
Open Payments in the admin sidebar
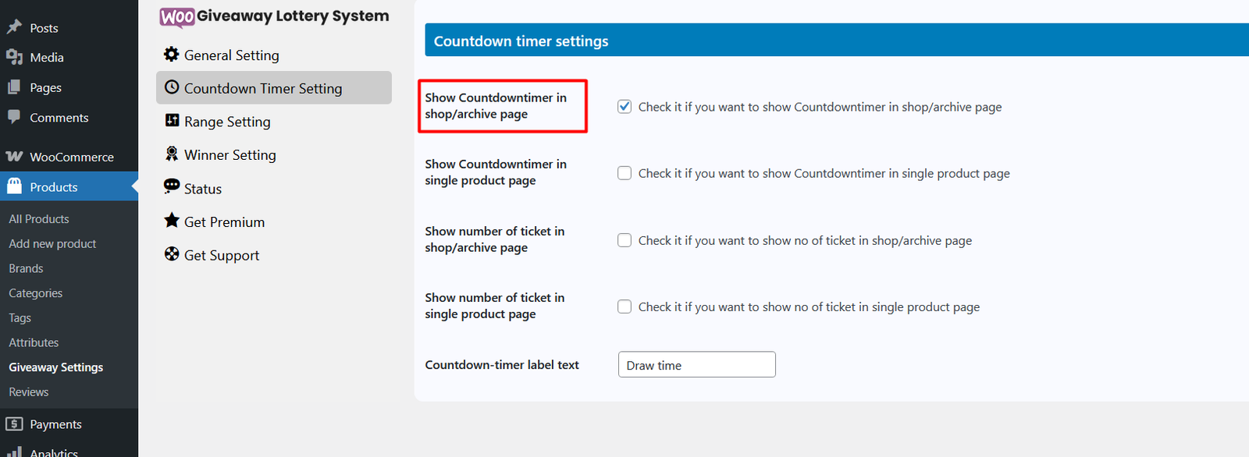55,424
